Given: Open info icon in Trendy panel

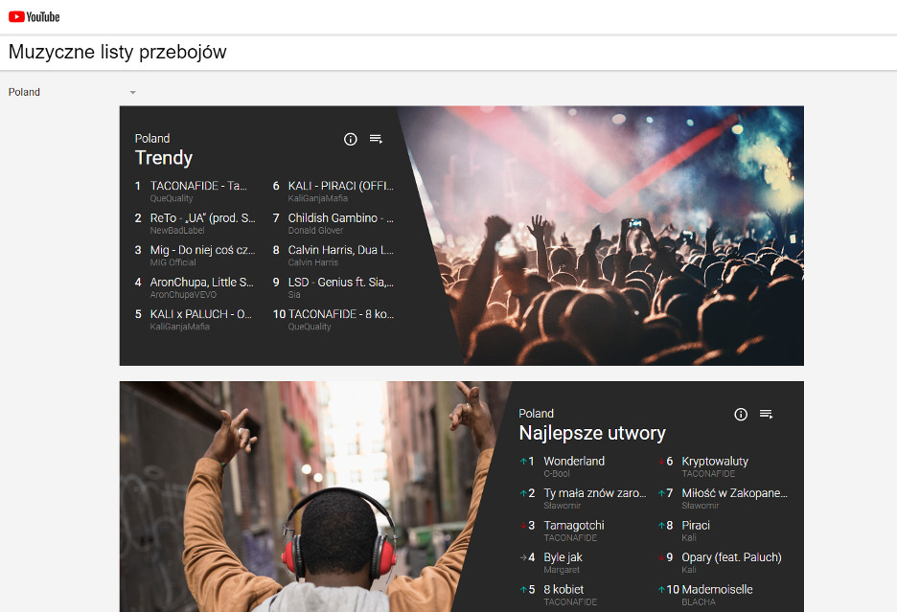Looking at the screenshot, I should [350, 139].
